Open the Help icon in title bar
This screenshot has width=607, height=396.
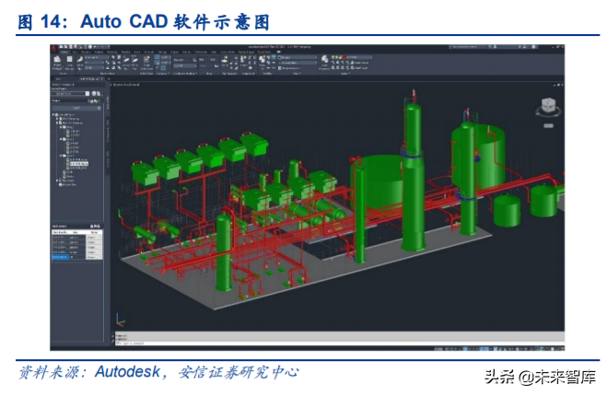533,46
